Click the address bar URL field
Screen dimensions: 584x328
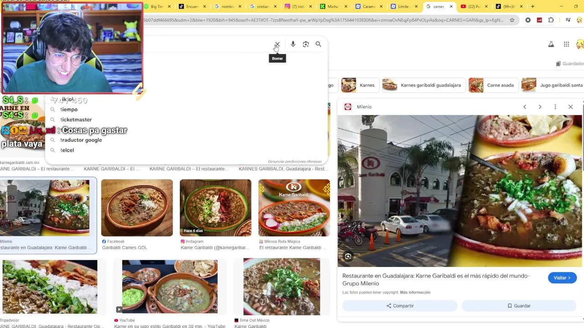pos(324,20)
